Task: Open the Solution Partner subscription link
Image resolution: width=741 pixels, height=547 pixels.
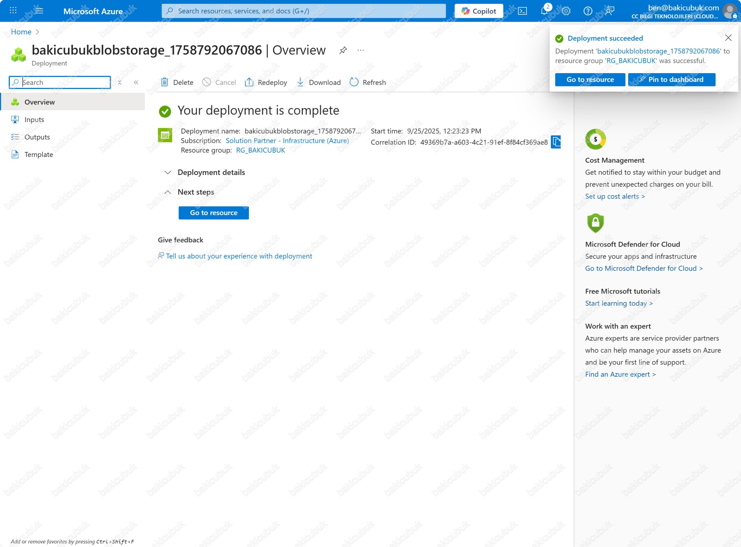Action: pyautogui.click(x=287, y=141)
